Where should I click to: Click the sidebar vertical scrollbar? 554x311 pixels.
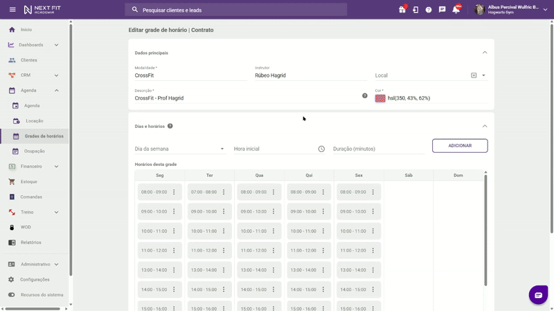pyautogui.click(x=71, y=149)
